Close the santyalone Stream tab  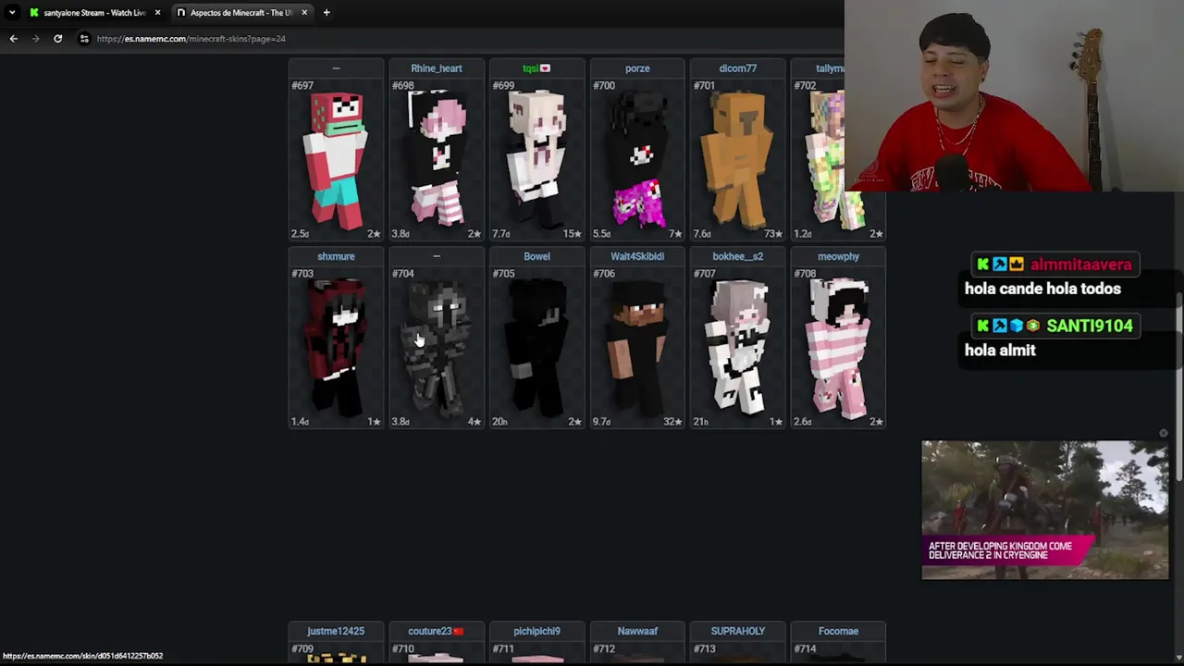pyautogui.click(x=157, y=13)
